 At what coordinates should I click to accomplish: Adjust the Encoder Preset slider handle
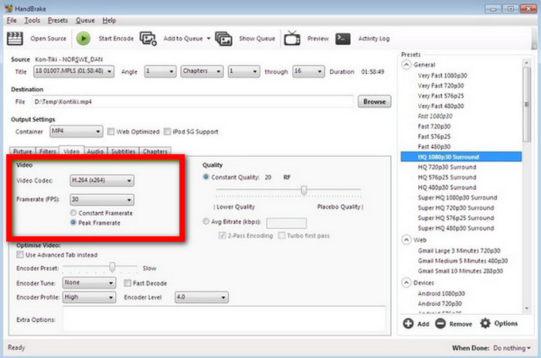[x=112, y=267]
